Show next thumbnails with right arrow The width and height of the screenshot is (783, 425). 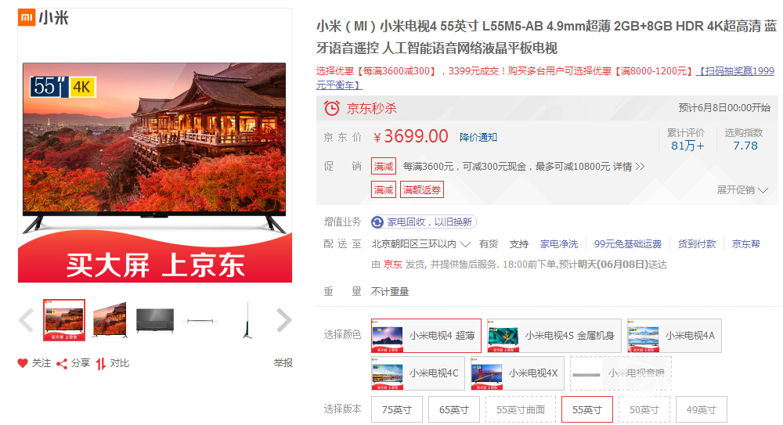pyautogui.click(x=283, y=320)
